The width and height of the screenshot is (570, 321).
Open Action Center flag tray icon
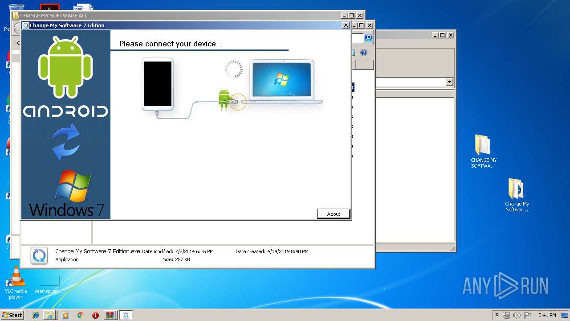pyautogui.click(x=528, y=315)
